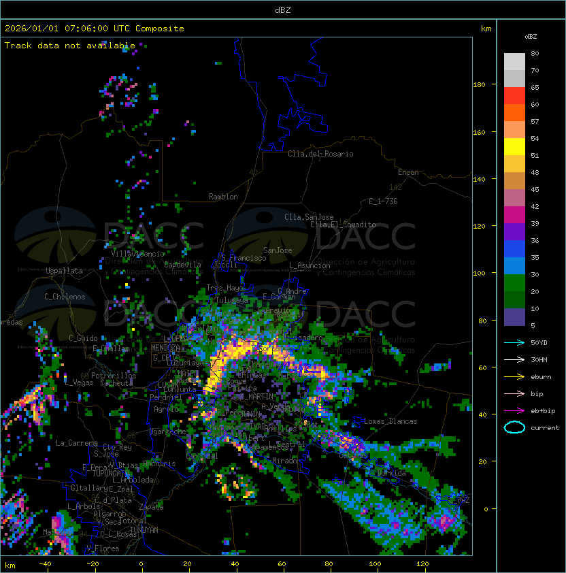The image size is (566, 573).
Task: Click the 'Ramblon' map label
Action: pyautogui.click(x=223, y=197)
